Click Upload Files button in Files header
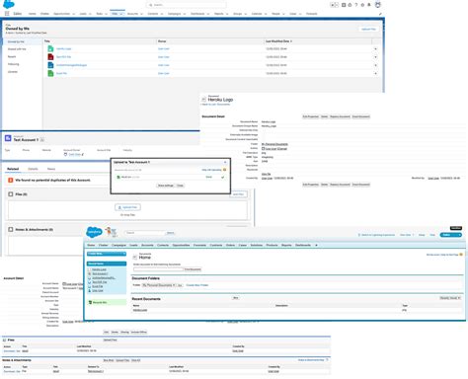468x379 pixels. click(368, 29)
